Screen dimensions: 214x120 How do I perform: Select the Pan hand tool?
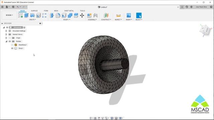(99, 118)
